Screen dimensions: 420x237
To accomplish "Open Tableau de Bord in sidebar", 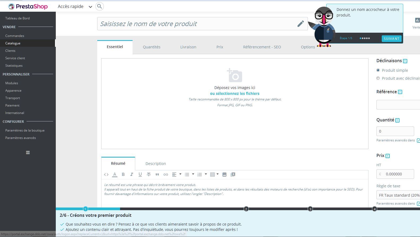I will pyautogui.click(x=18, y=18).
